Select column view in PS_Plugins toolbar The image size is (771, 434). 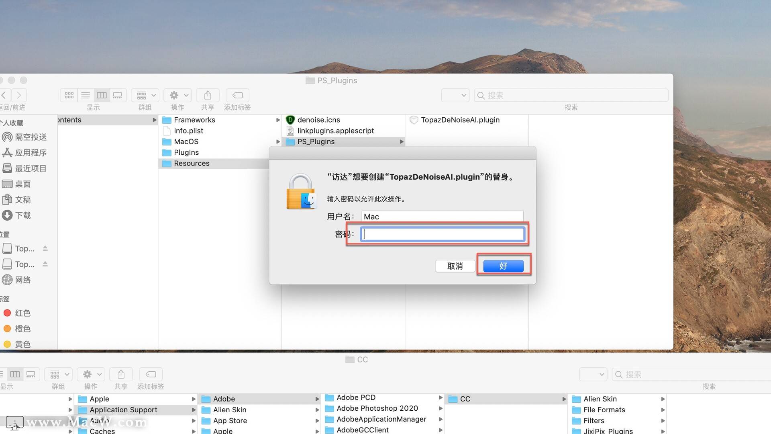click(102, 95)
